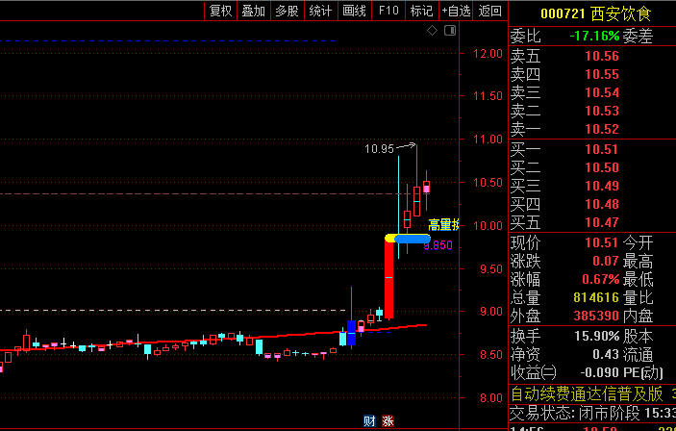The height and width of the screenshot is (431, 676).
Task: Click 涨跌 value 0.07
Action: tap(606, 261)
